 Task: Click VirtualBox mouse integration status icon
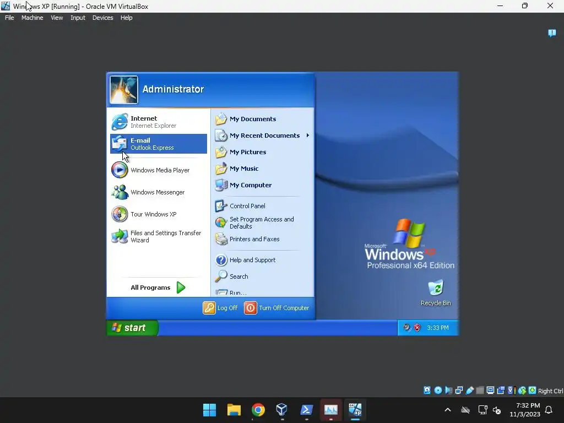point(522,391)
